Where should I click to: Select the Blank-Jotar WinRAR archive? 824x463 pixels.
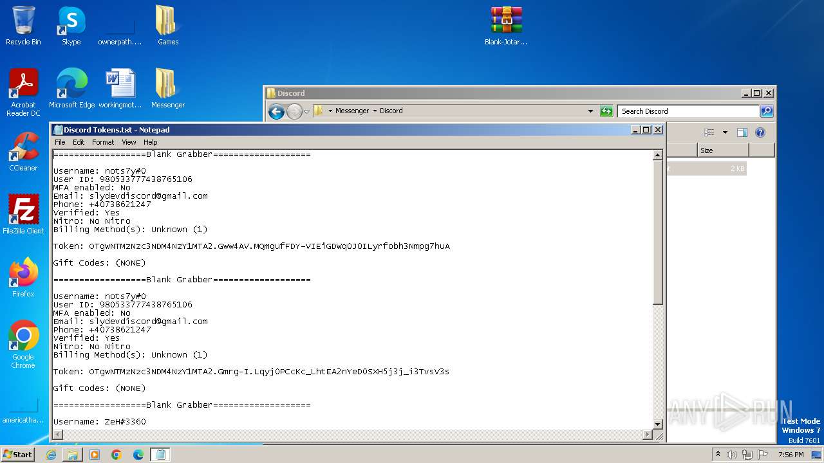(506, 26)
